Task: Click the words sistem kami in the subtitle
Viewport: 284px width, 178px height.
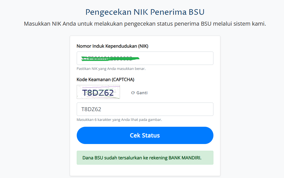Action: click(x=250, y=24)
